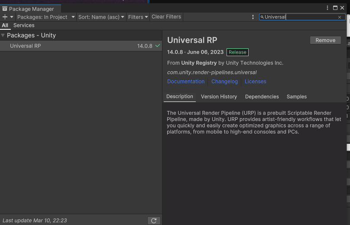Click the refresh package list button
This screenshot has height=225, width=350.
tap(154, 221)
